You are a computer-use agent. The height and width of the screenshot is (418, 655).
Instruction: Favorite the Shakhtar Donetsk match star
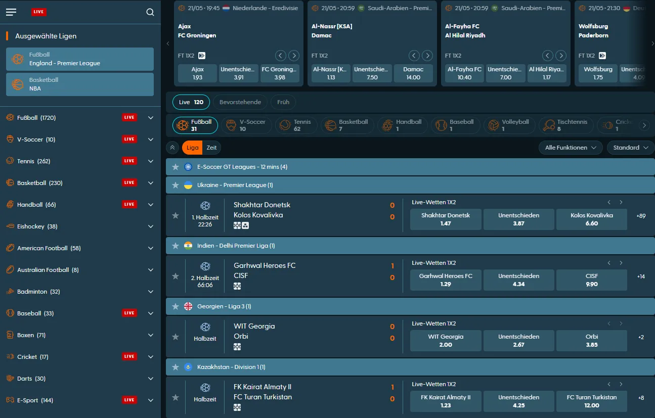176,215
